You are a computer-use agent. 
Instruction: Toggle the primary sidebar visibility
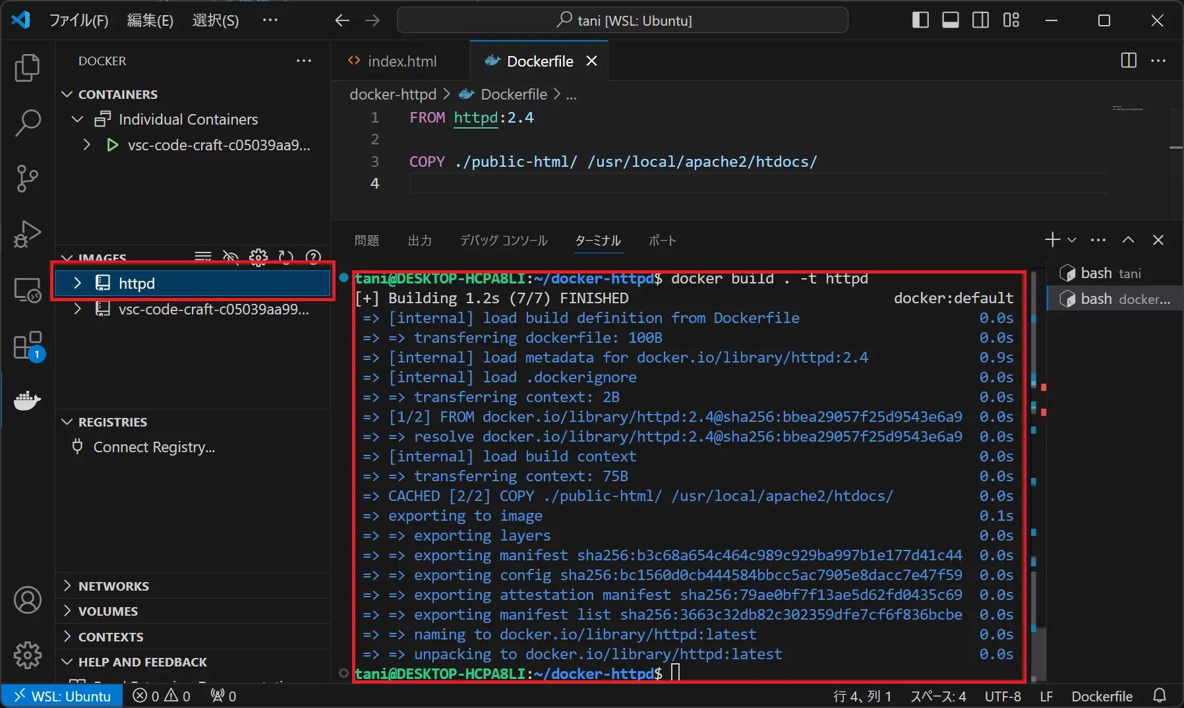pyautogui.click(x=920, y=20)
